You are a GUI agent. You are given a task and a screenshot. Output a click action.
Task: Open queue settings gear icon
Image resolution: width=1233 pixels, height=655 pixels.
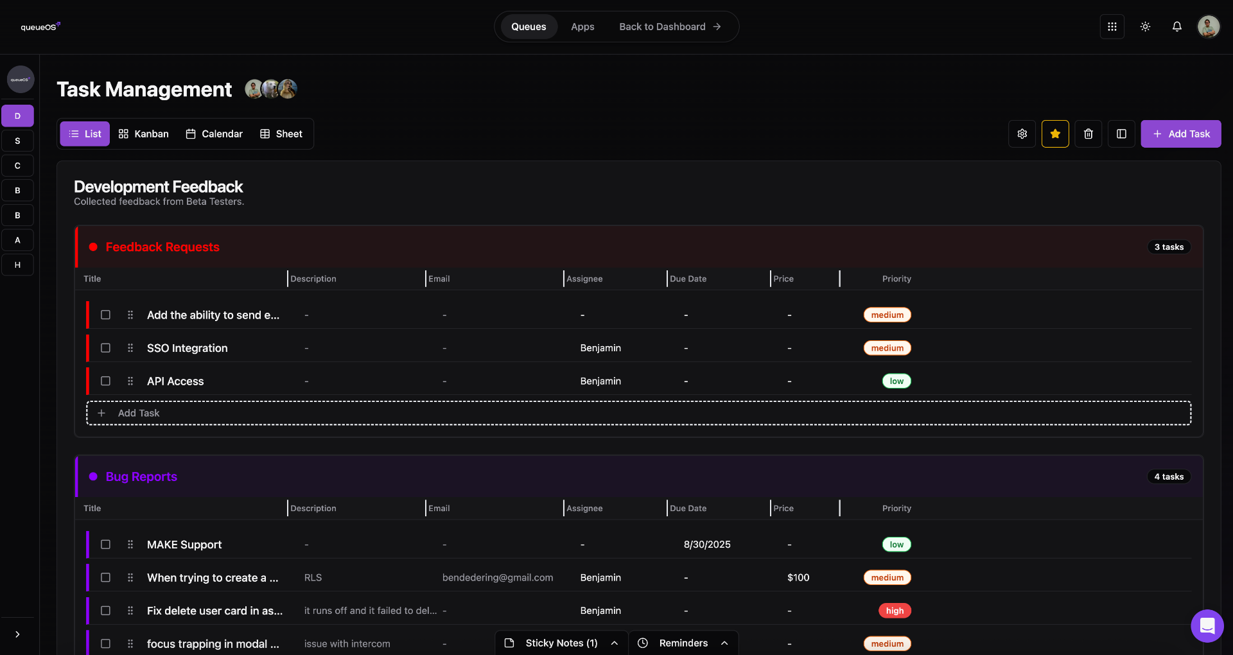tap(1022, 134)
